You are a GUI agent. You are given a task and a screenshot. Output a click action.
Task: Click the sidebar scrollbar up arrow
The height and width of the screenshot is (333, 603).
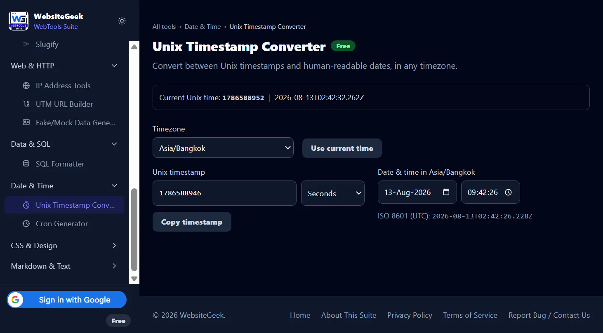point(134,47)
